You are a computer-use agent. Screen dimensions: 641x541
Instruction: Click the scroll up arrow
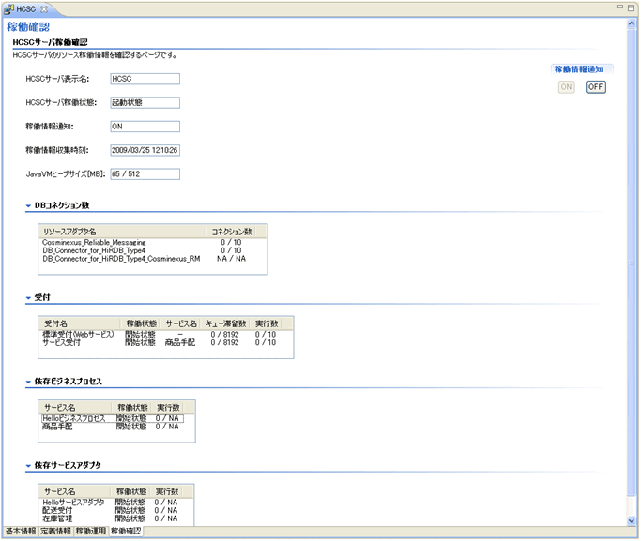(631, 24)
